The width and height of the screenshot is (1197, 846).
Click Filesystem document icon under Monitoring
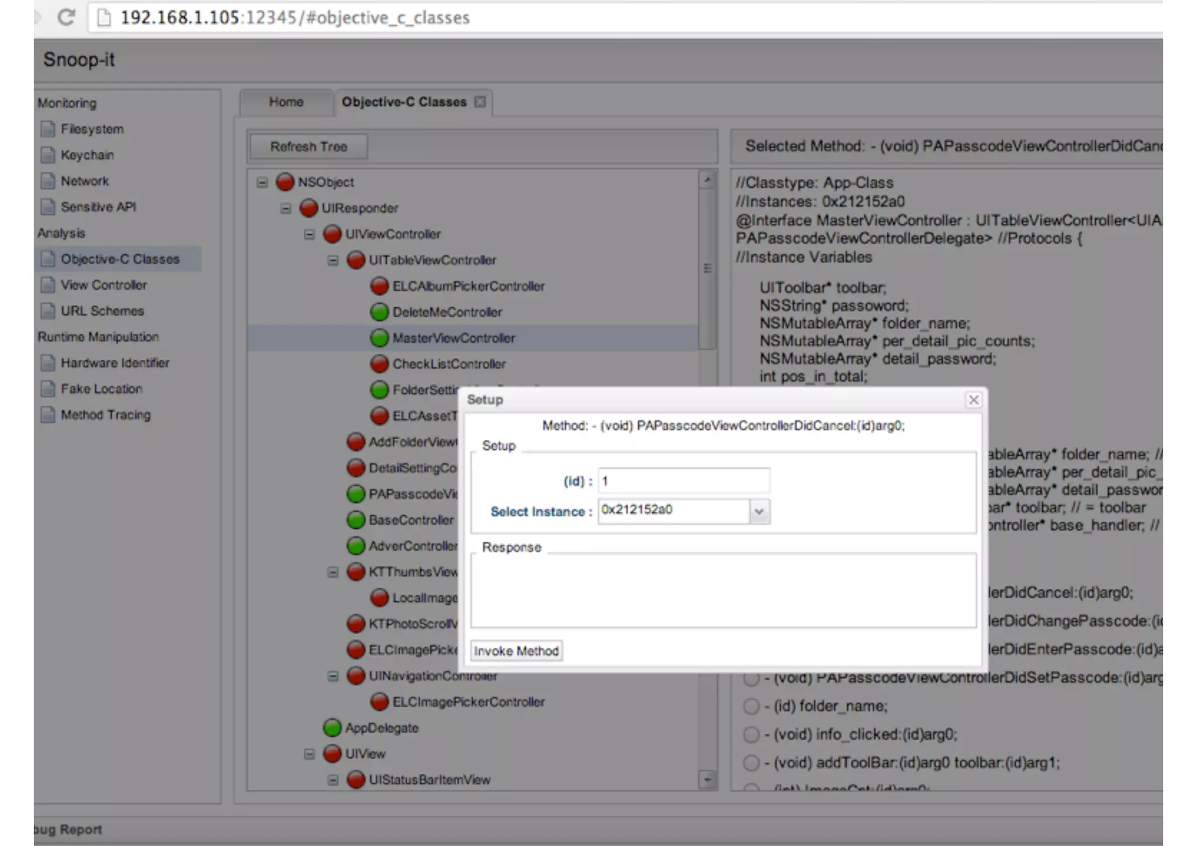pyautogui.click(x=48, y=129)
